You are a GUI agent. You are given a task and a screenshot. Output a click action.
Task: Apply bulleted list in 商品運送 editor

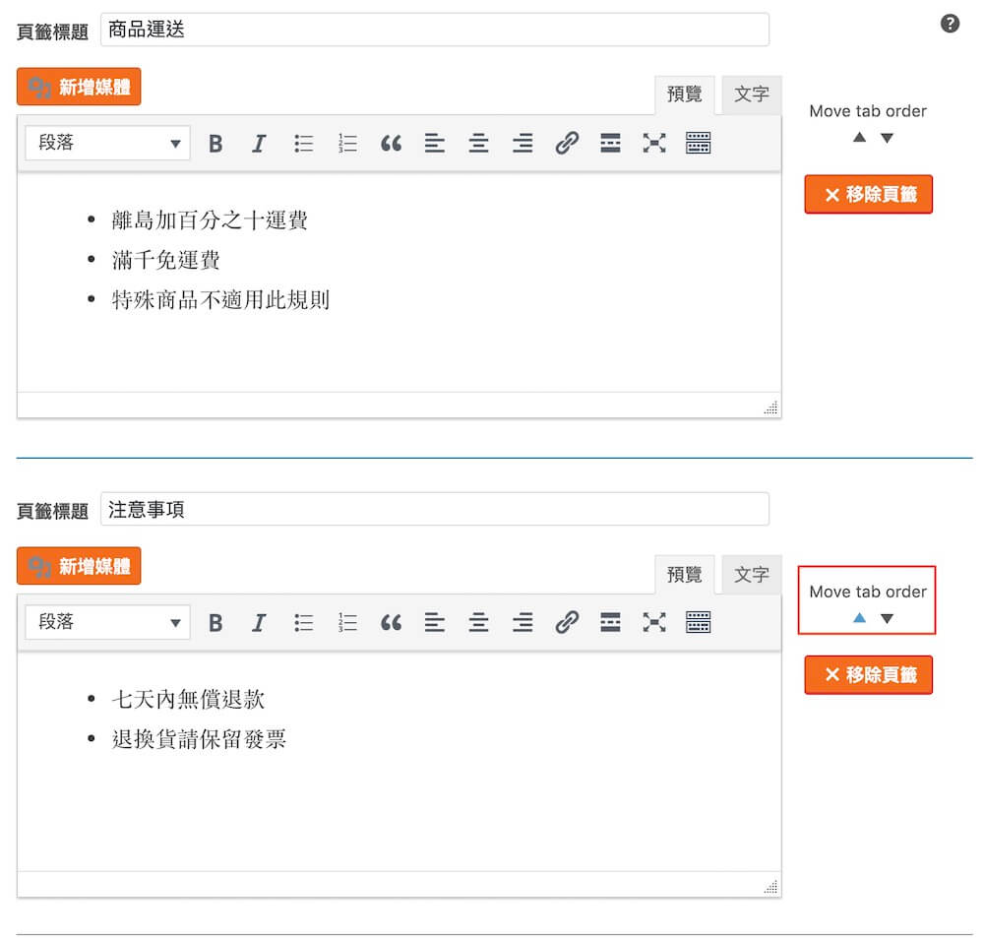click(x=303, y=144)
